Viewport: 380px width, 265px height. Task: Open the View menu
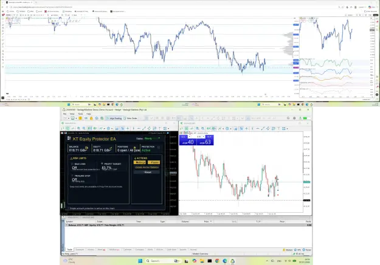point(72,114)
